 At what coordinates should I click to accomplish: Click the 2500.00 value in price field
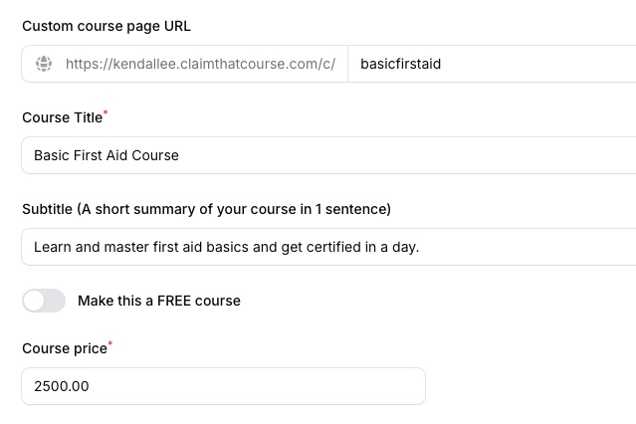(x=62, y=386)
